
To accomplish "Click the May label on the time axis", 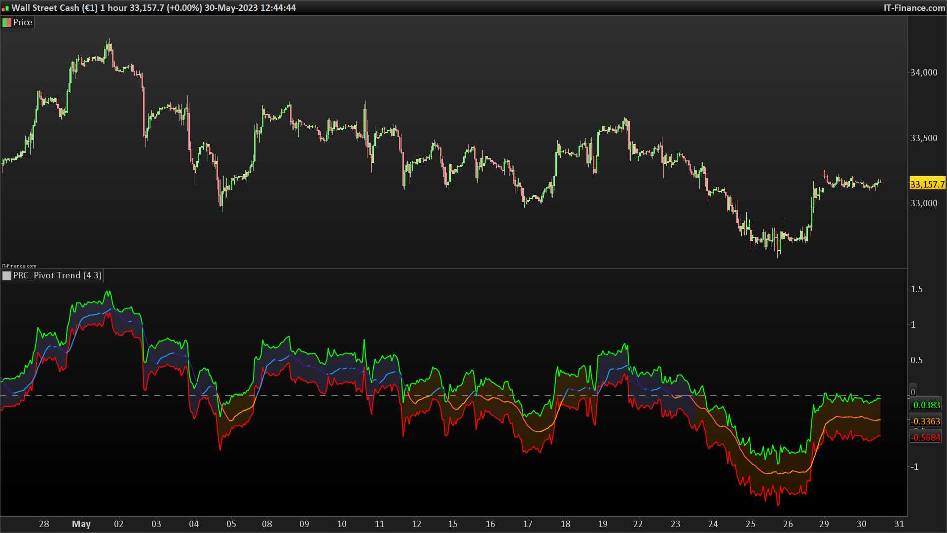I will tap(81, 524).
